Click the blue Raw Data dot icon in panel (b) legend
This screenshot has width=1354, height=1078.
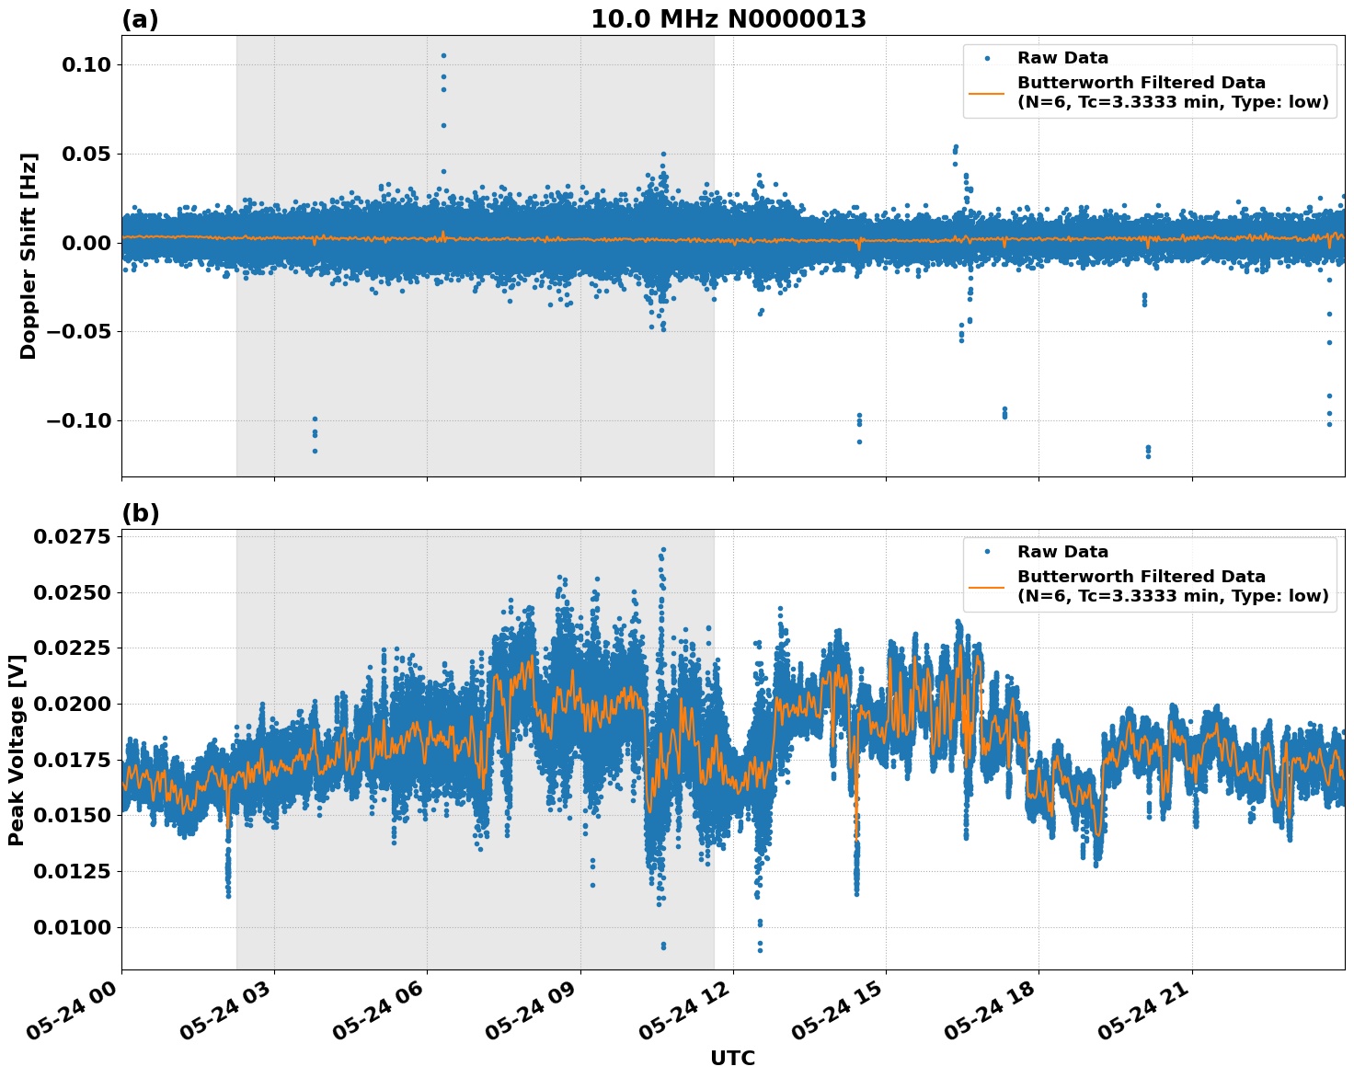click(986, 551)
